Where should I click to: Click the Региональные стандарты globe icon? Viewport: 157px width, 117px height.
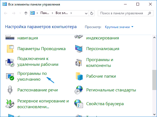(79, 90)
